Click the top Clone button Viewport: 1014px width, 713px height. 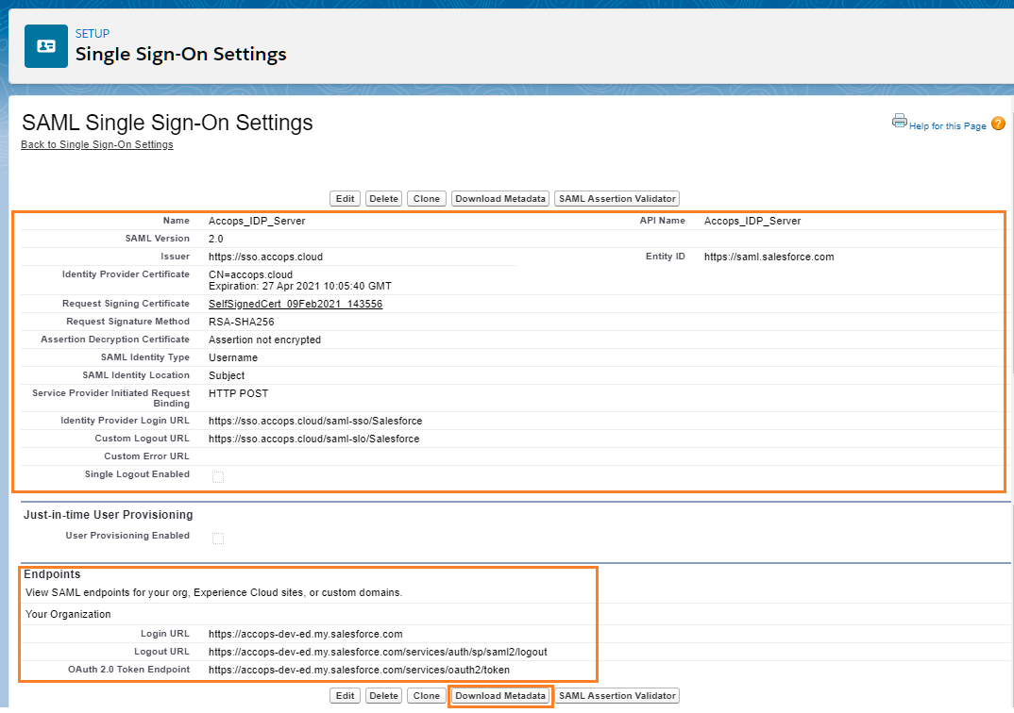427,199
